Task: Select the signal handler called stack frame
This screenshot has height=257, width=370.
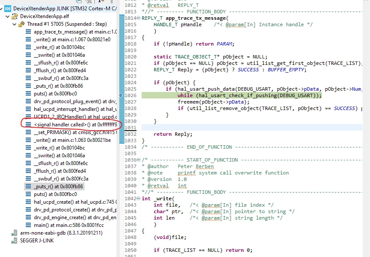Action: [x=71, y=125]
